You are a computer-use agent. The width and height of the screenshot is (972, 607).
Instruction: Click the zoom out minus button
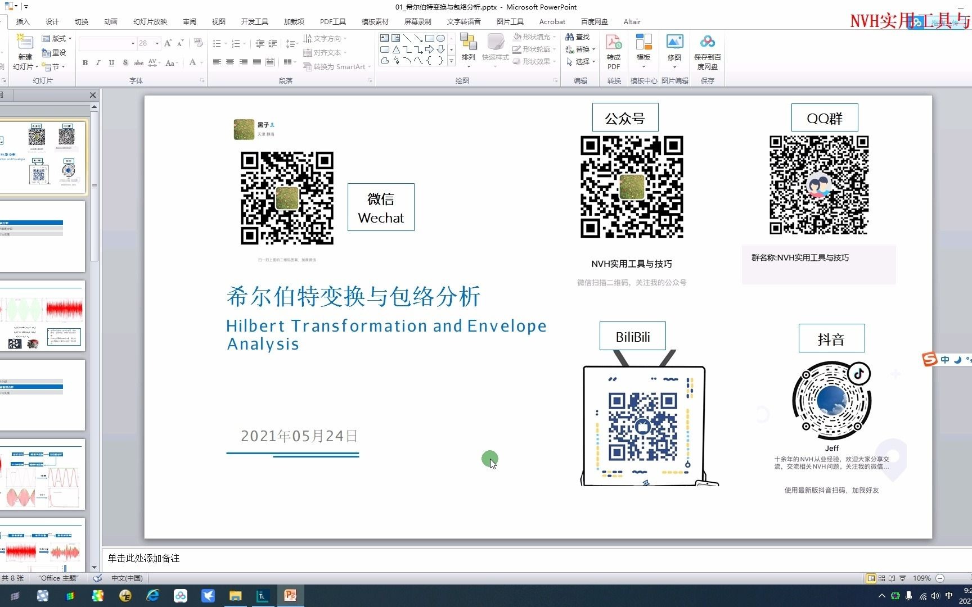939,578
